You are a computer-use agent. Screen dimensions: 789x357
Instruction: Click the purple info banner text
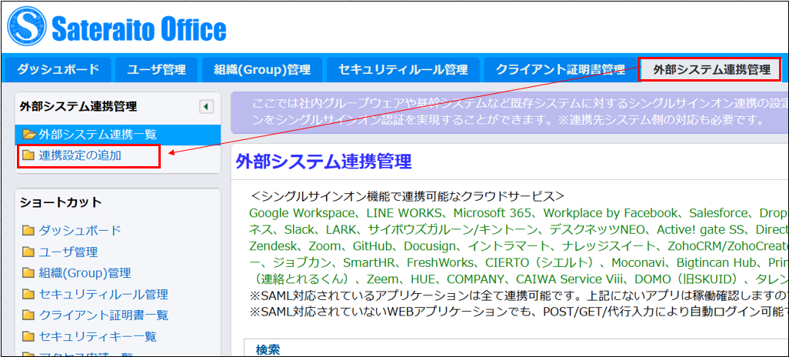pyautogui.click(x=520, y=112)
